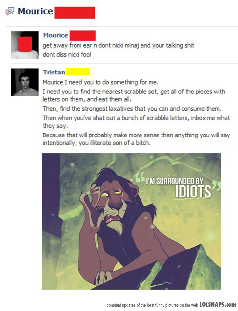Click the "constant updates of the best" footer text
Viewport: 238px width, 311px height.
point(152,305)
